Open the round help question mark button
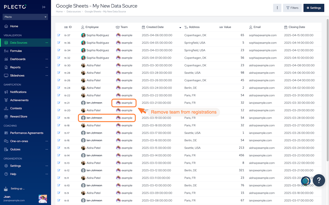The width and height of the screenshot is (329, 205). [319, 180]
